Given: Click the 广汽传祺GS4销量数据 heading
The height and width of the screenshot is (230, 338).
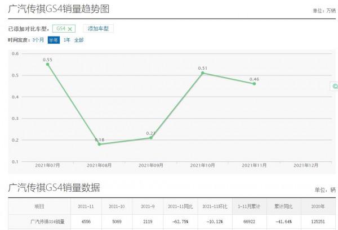Looking at the screenshot, I should pyautogui.click(x=54, y=188).
